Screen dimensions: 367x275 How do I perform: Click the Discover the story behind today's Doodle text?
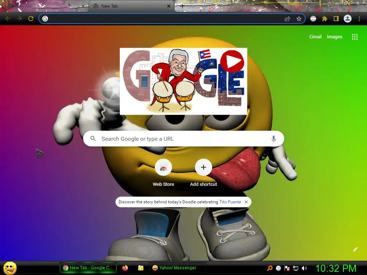coord(168,202)
